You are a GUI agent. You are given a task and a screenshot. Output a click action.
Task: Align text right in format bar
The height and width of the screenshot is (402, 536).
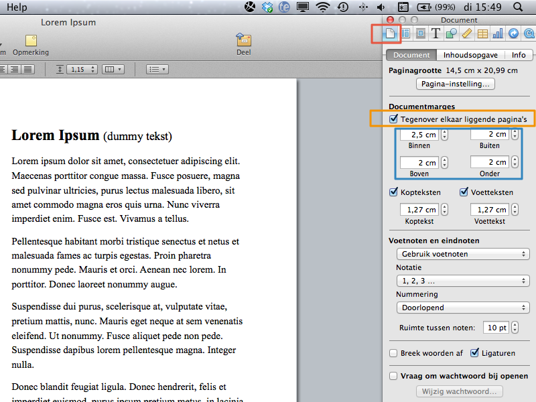pyautogui.click(x=14, y=70)
